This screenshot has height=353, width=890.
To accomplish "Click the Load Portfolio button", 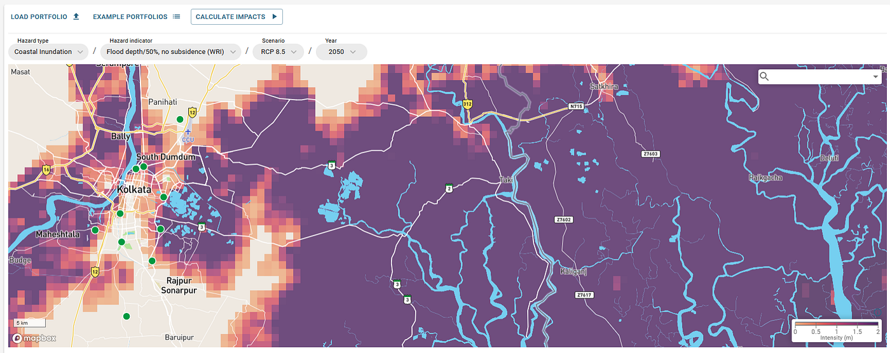I will click(45, 17).
